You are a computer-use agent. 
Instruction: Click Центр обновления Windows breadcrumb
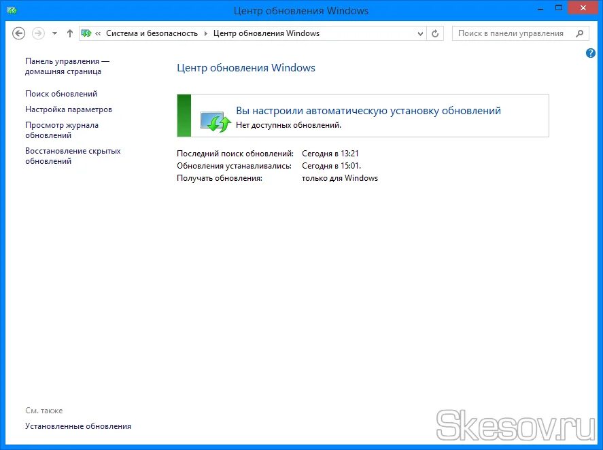266,33
